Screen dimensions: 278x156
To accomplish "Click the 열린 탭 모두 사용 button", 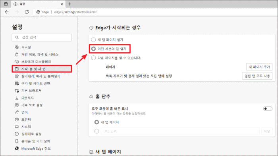I will [x=257, y=76].
